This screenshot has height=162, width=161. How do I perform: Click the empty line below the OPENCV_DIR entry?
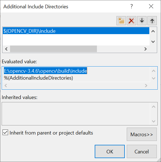pyautogui.click(x=76, y=40)
